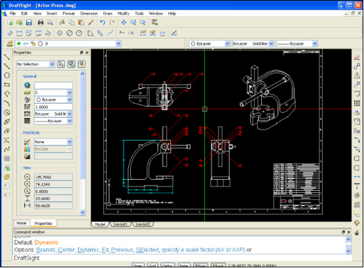The image size is (364, 268).
Task: Toggle Grid in the status bar
Action: [152, 265]
